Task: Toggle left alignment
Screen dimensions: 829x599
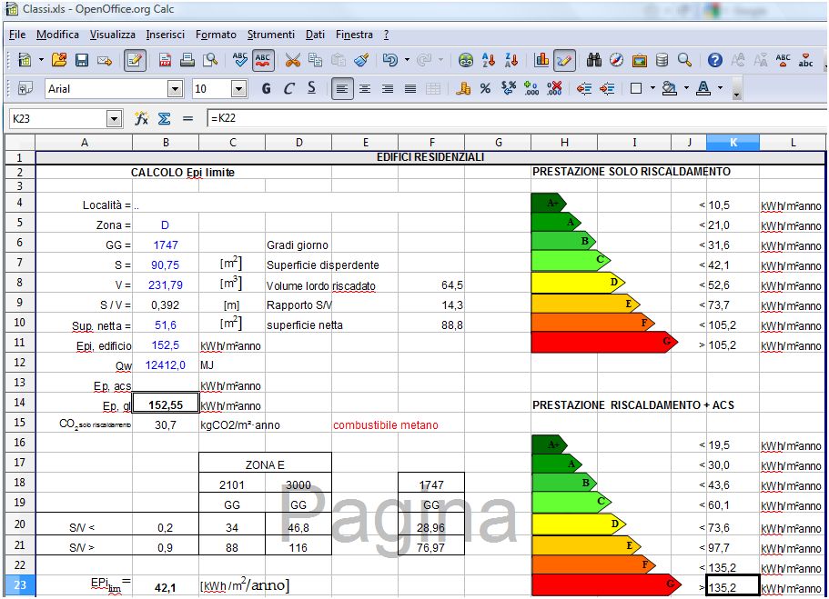Action: (342, 89)
